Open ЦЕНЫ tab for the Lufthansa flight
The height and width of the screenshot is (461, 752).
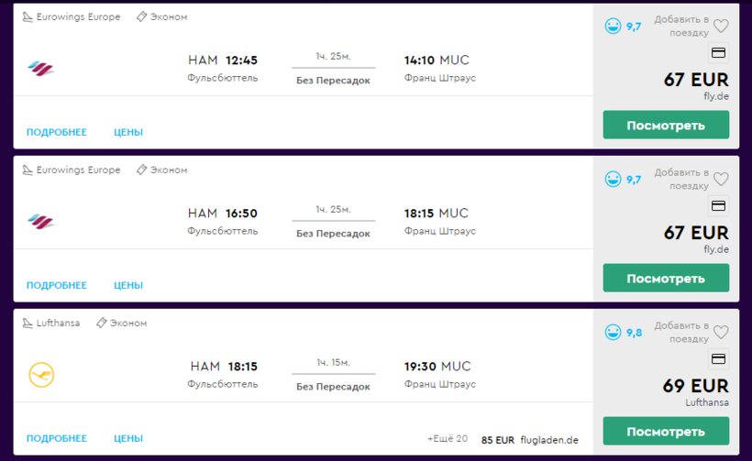[x=128, y=439]
